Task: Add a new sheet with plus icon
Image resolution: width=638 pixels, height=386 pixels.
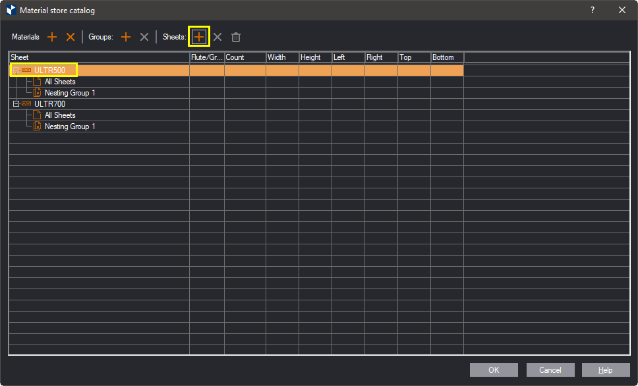Action: coord(198,37)
